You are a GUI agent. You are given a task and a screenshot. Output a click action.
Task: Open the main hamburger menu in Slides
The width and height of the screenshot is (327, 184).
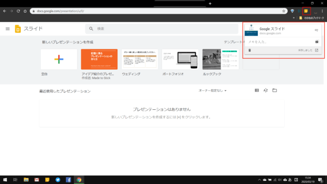click(x=7, y=29)
